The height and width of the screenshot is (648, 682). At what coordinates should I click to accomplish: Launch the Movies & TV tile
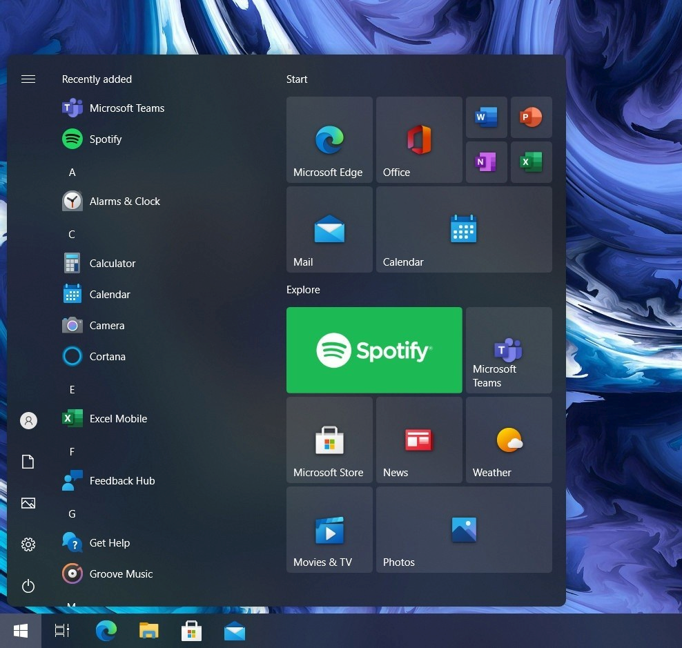pos(329,529)
